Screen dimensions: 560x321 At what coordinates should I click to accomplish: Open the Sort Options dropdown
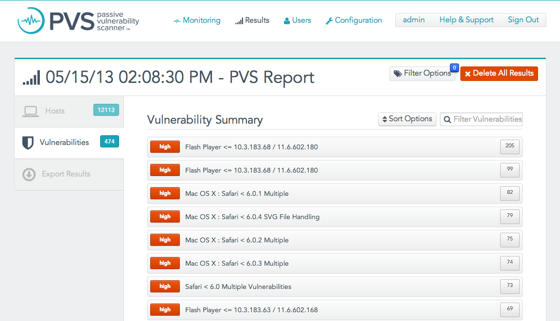point(407,119)
